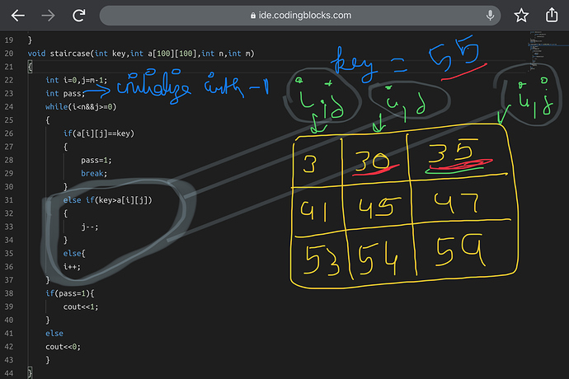Click the code 'else if(key>a[i][j])'
This screenshot has width=569, height=379.
(107, 200)
